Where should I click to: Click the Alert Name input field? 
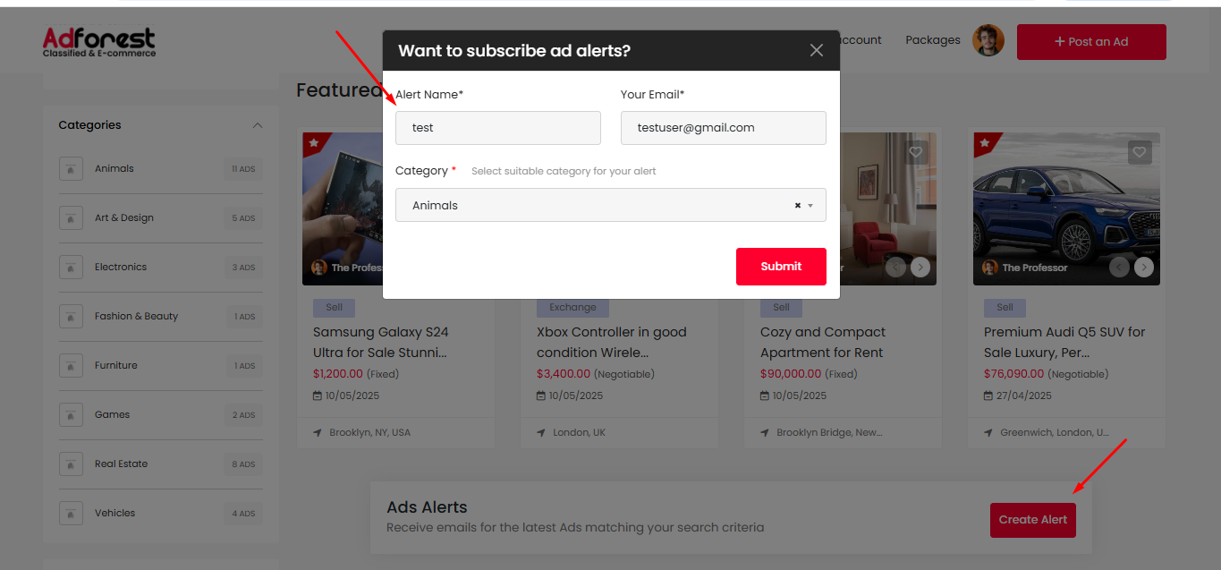pos(497,128)
